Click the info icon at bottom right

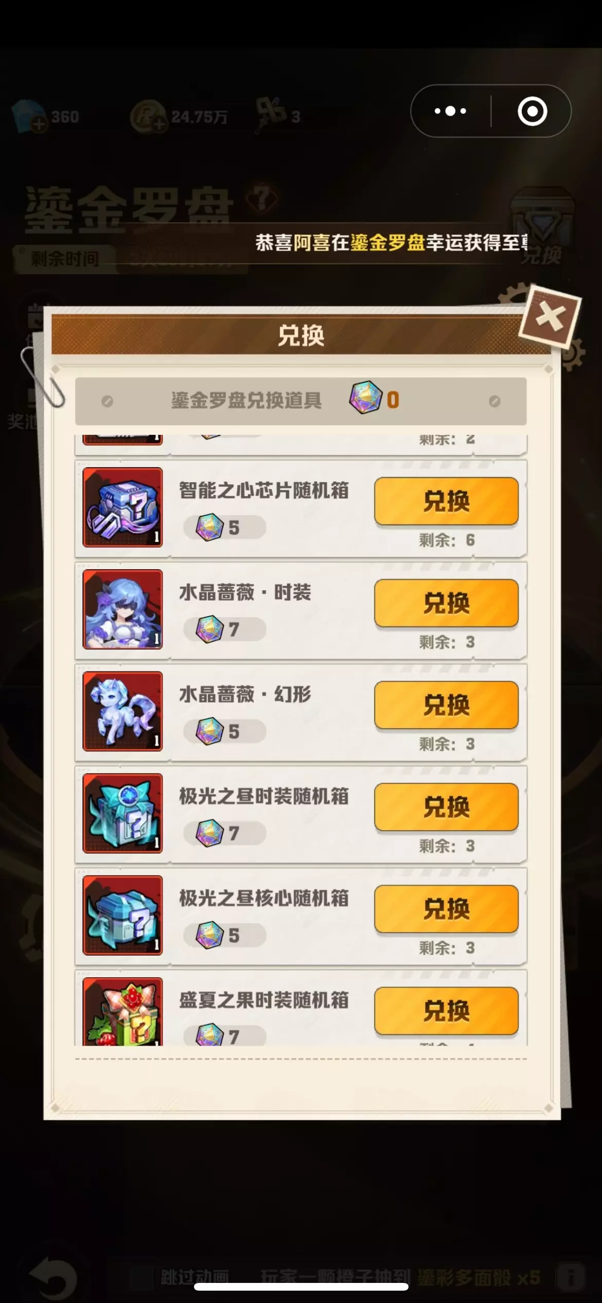tap(570, 1275)
